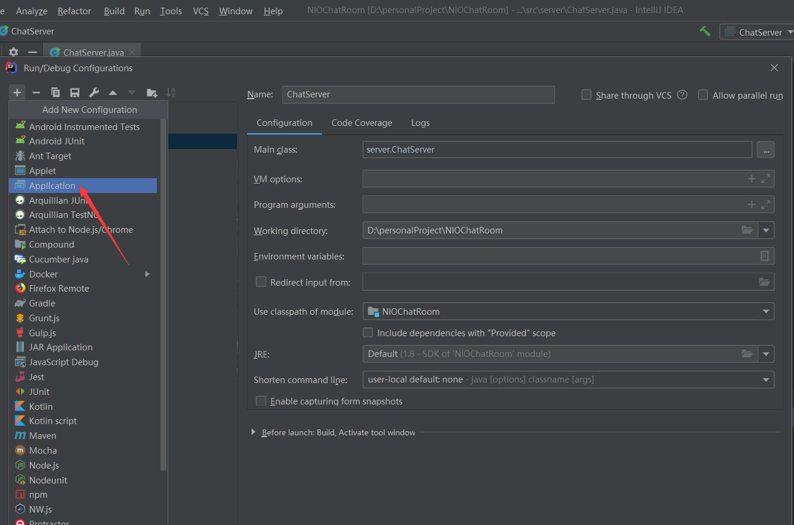Browse folder for Working directory
Screen dimensions: 794x525
coord(747,230)
